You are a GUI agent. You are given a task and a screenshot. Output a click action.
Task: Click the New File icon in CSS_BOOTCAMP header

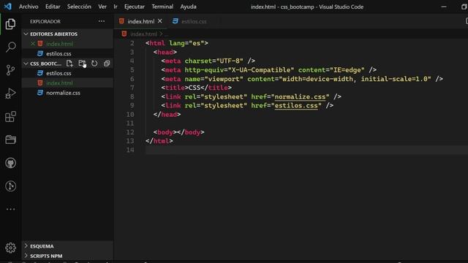(69, 64)
